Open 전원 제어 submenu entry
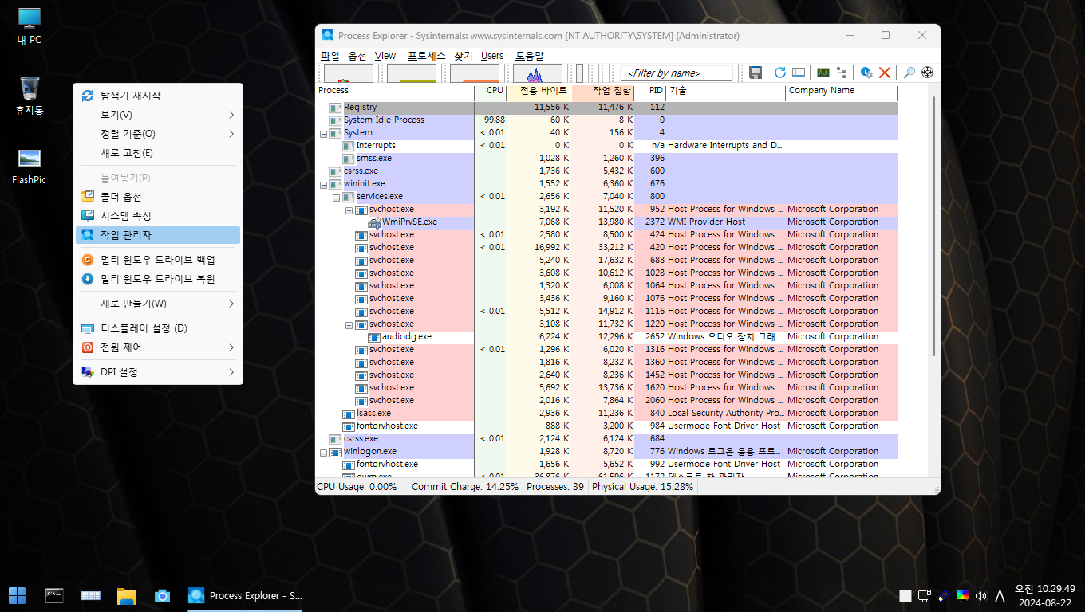 coord(158,347)
